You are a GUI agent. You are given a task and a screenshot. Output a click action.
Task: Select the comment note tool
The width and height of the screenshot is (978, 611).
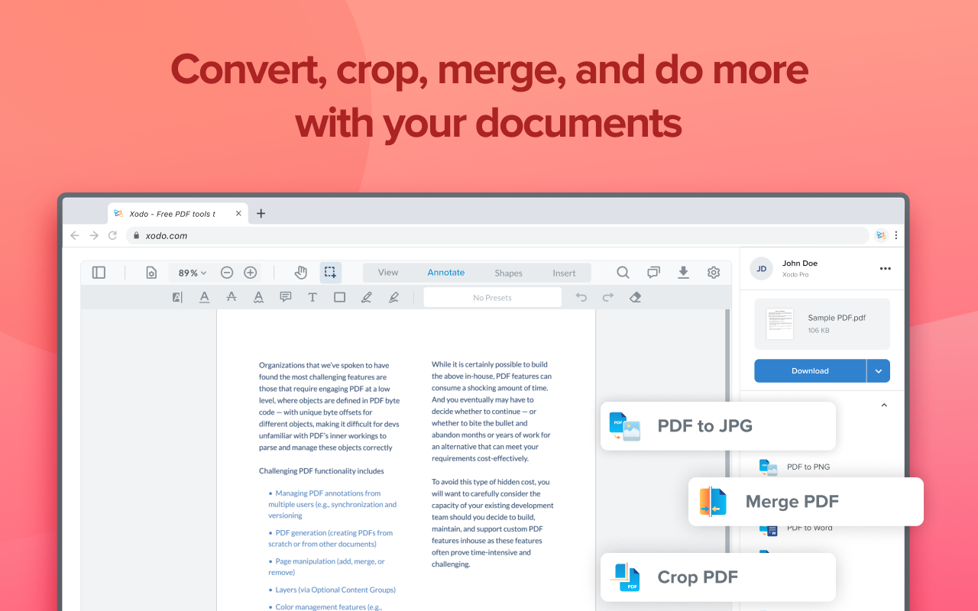286,297
